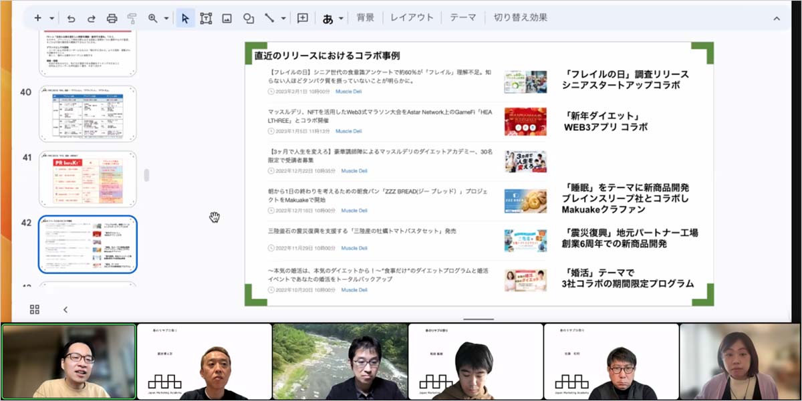
Task: Open the レイアウト layout menu
Action: click(x=412, y=18)
